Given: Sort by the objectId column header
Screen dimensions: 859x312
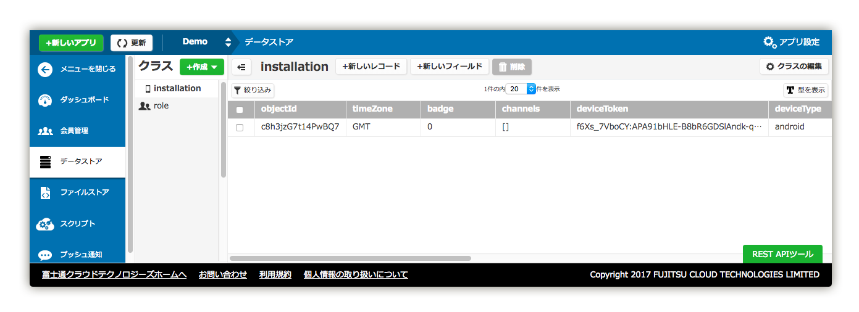Looking at the screenshot, I should (x=300, y=109).
